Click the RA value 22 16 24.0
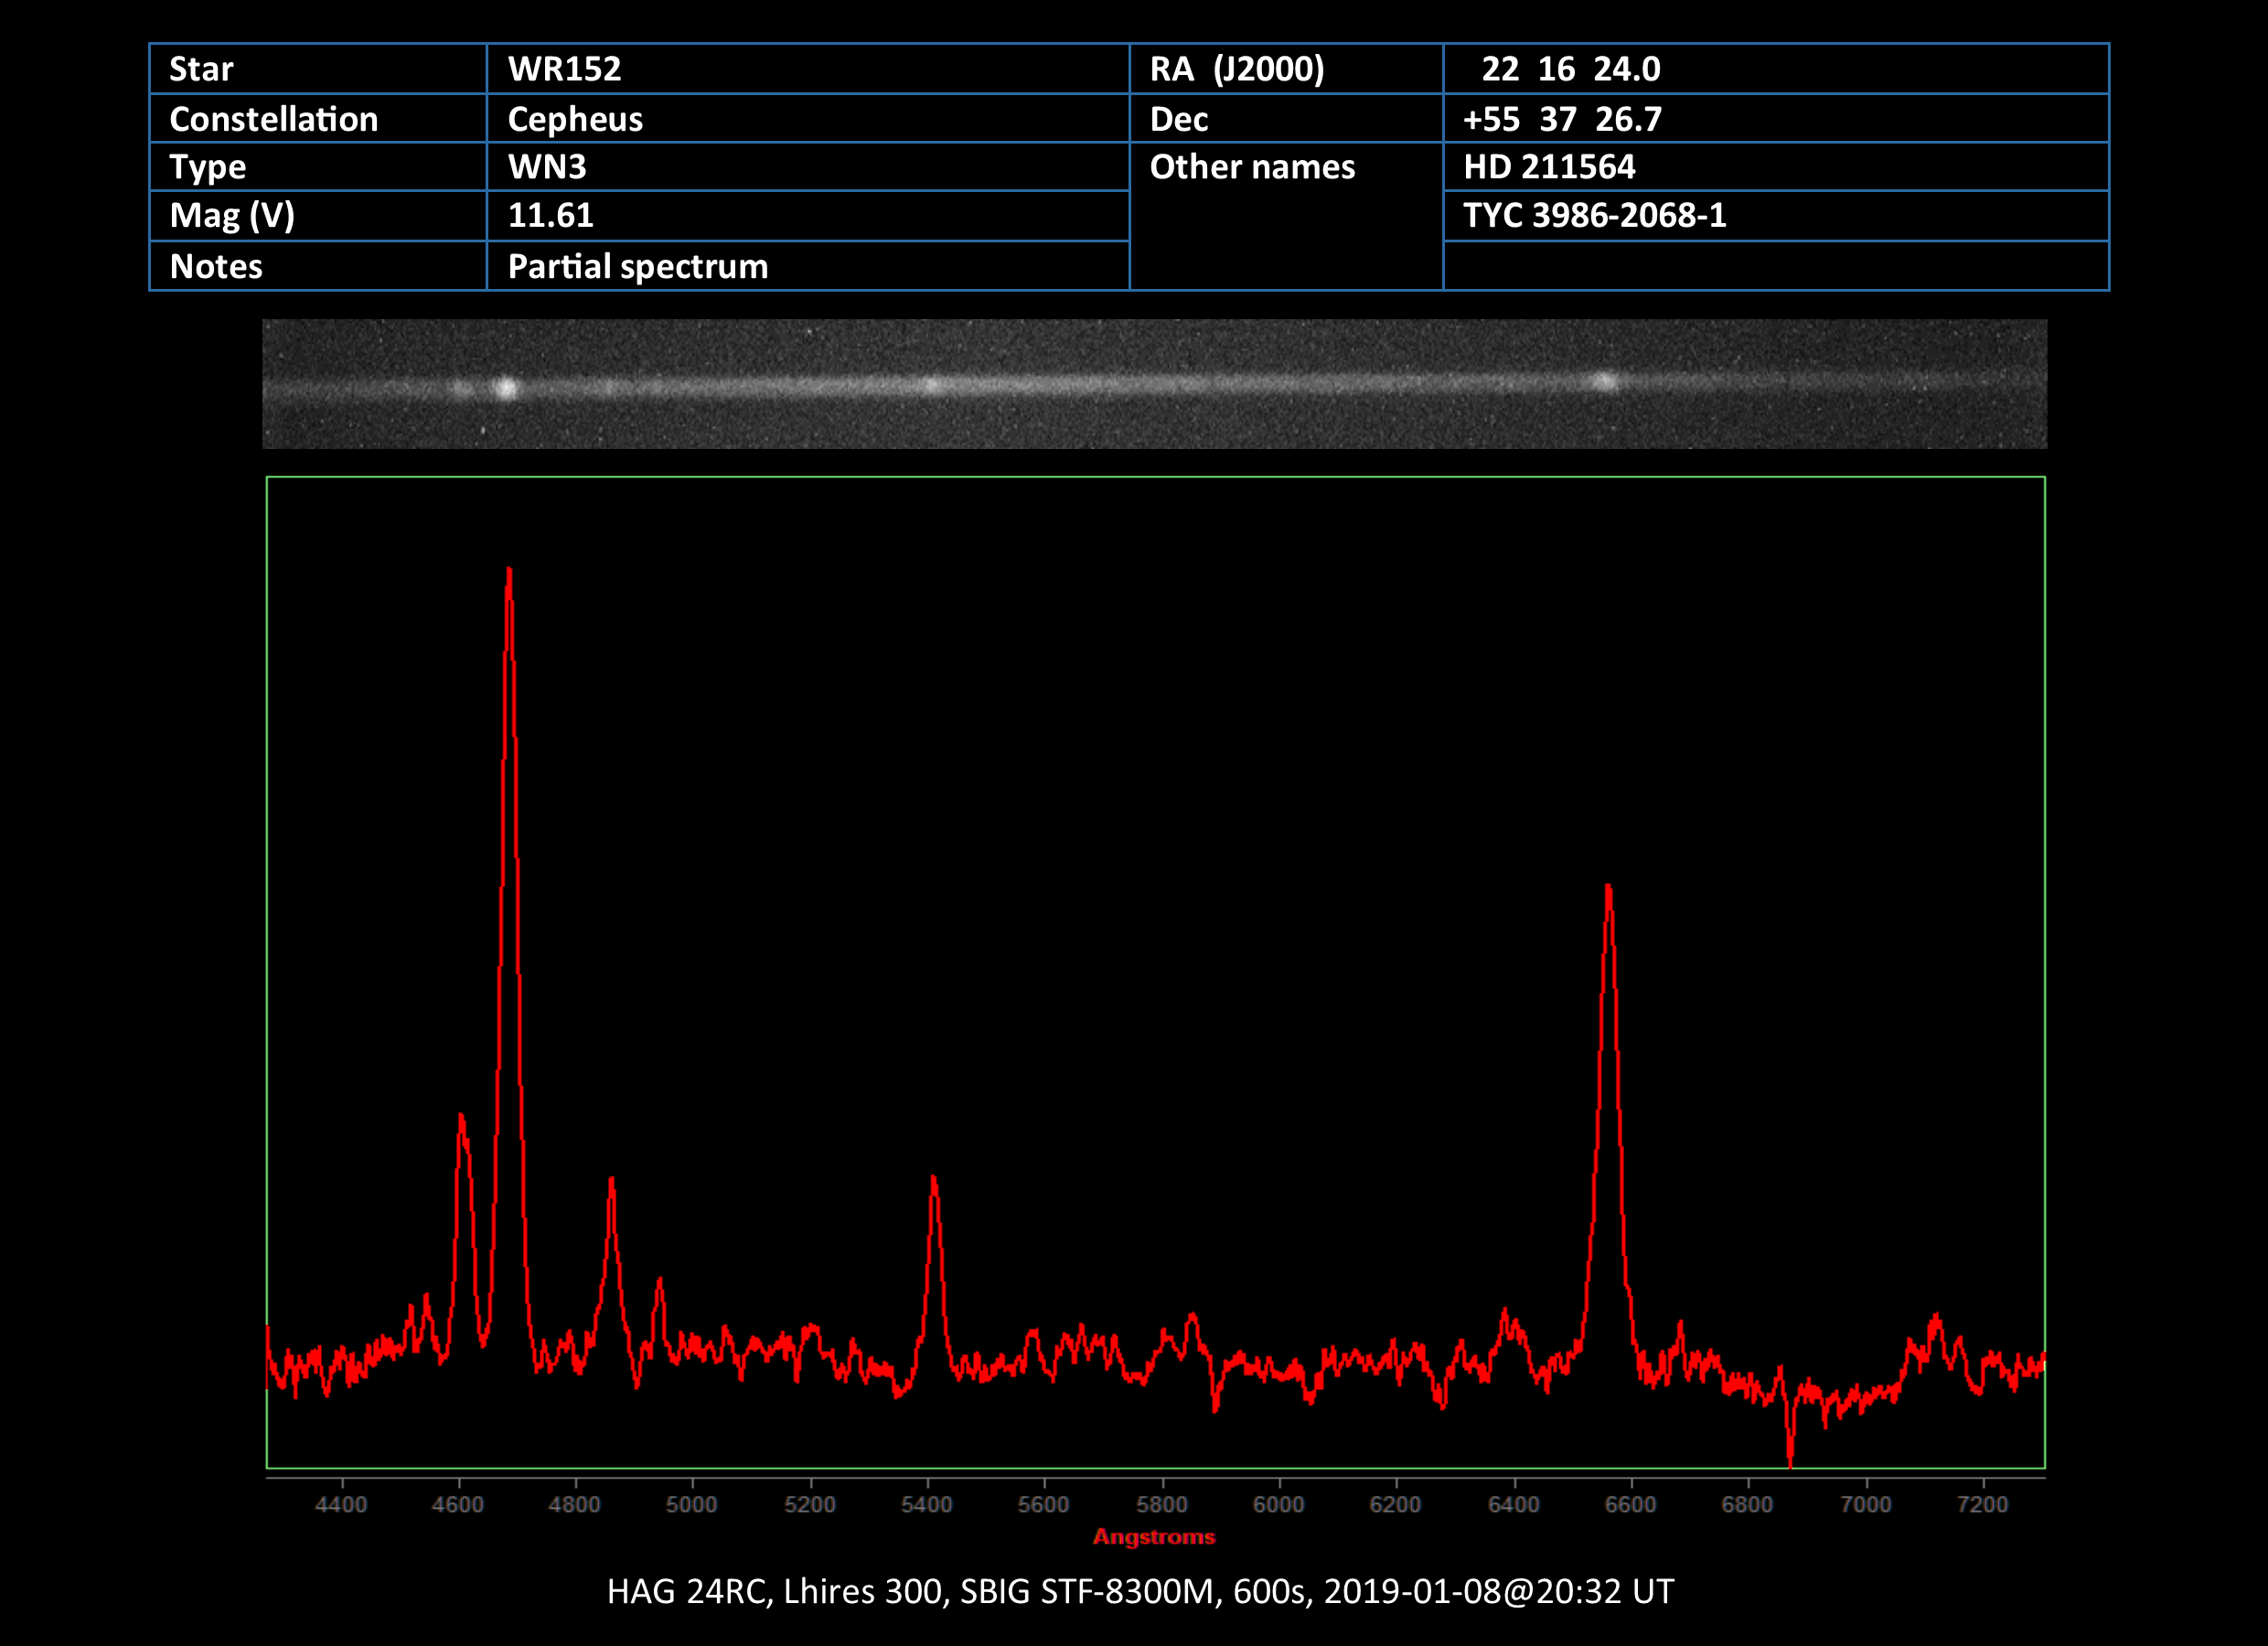The width and height of the screenshot is (2268, 1646). coord(1570,69)
